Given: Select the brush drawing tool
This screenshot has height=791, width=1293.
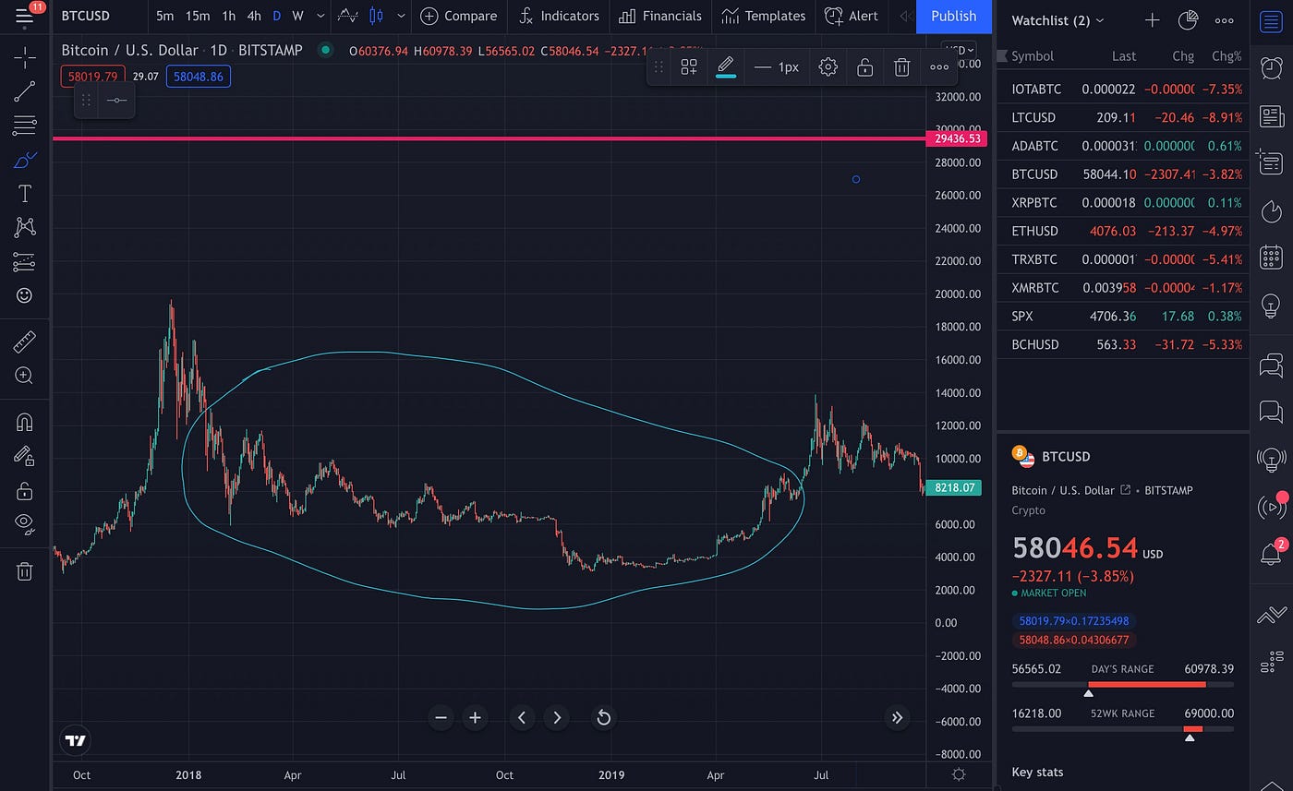Looking at the screenshot, I should tap(25, 160).
